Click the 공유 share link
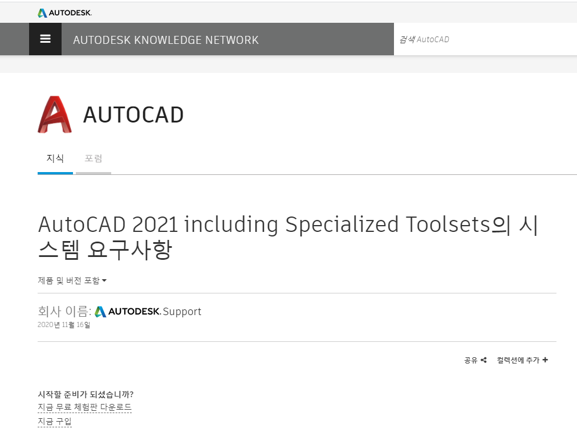This screenshot has height=445, width=577. click(476, 360)
